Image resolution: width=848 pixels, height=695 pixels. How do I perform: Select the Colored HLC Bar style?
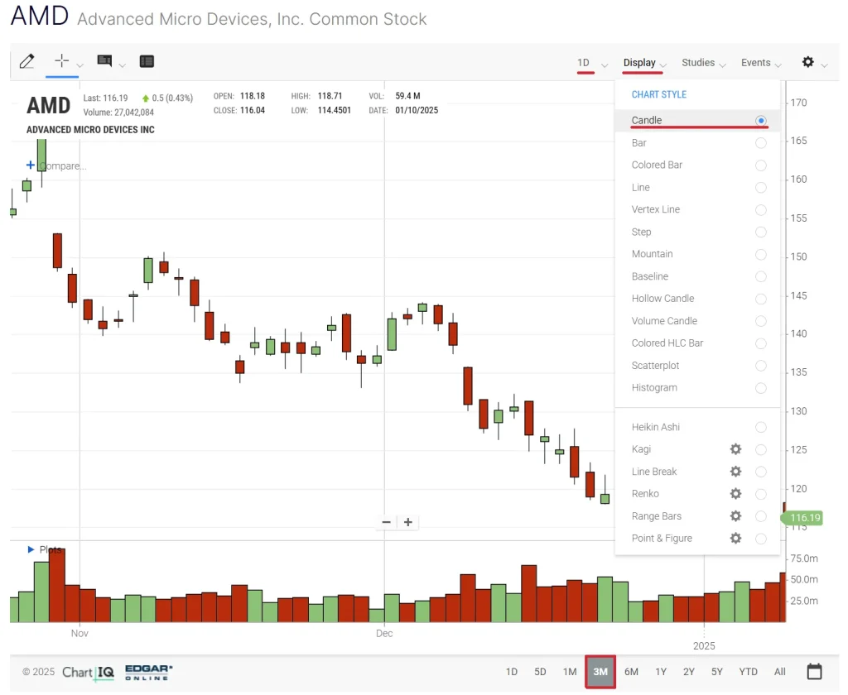pos(697,343)
